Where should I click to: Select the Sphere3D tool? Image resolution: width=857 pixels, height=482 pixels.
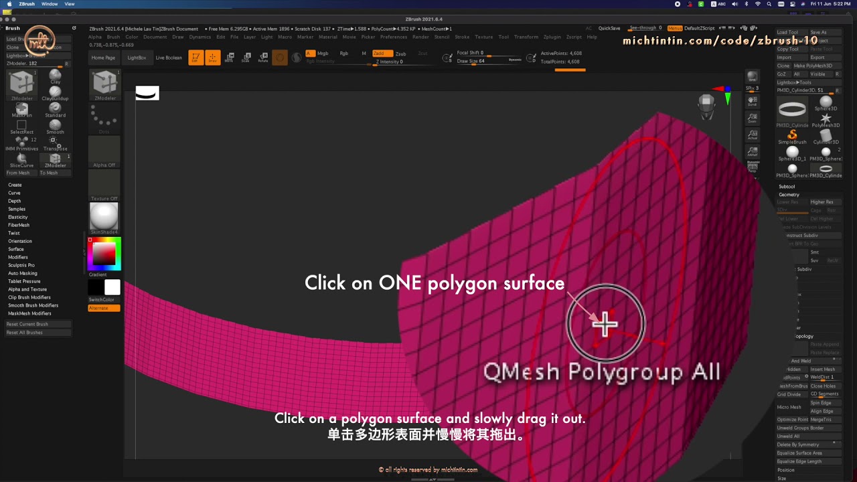click(826, 103)
